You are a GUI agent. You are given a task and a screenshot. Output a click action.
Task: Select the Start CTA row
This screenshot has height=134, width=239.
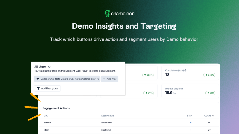point(46,130)
